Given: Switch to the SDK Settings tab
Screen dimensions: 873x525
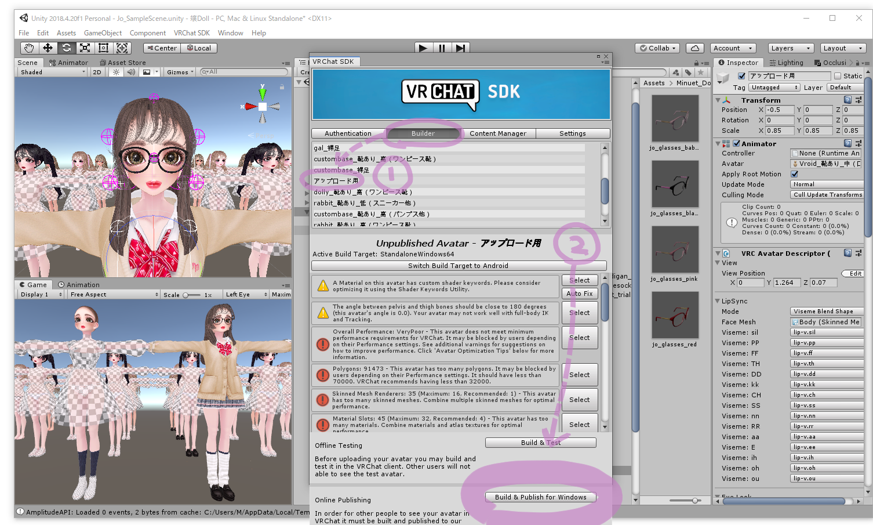Looking at the screenshot, I should coord(573,133).
